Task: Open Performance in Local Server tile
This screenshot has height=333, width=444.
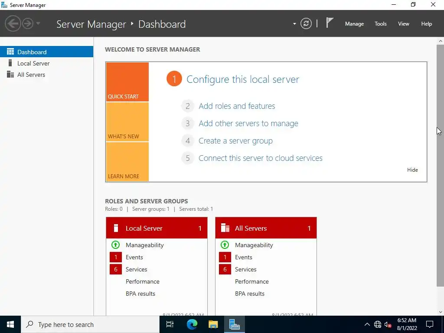Action: [x=142, y=281]
